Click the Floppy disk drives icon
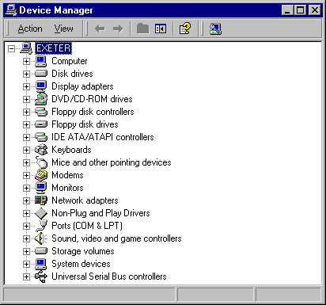This screenshot has width=326, height=305. point(41,124)
